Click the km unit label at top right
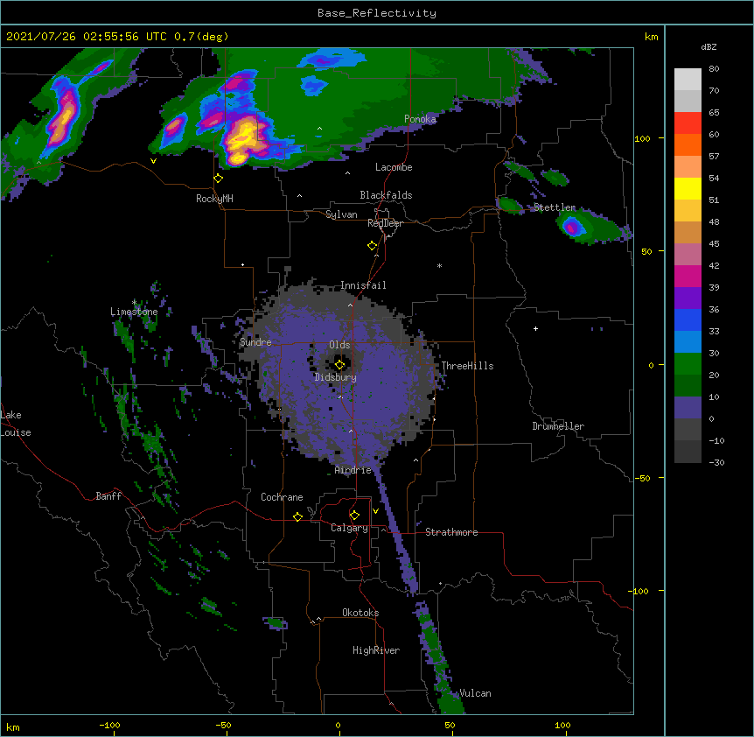 coord(651,37)
